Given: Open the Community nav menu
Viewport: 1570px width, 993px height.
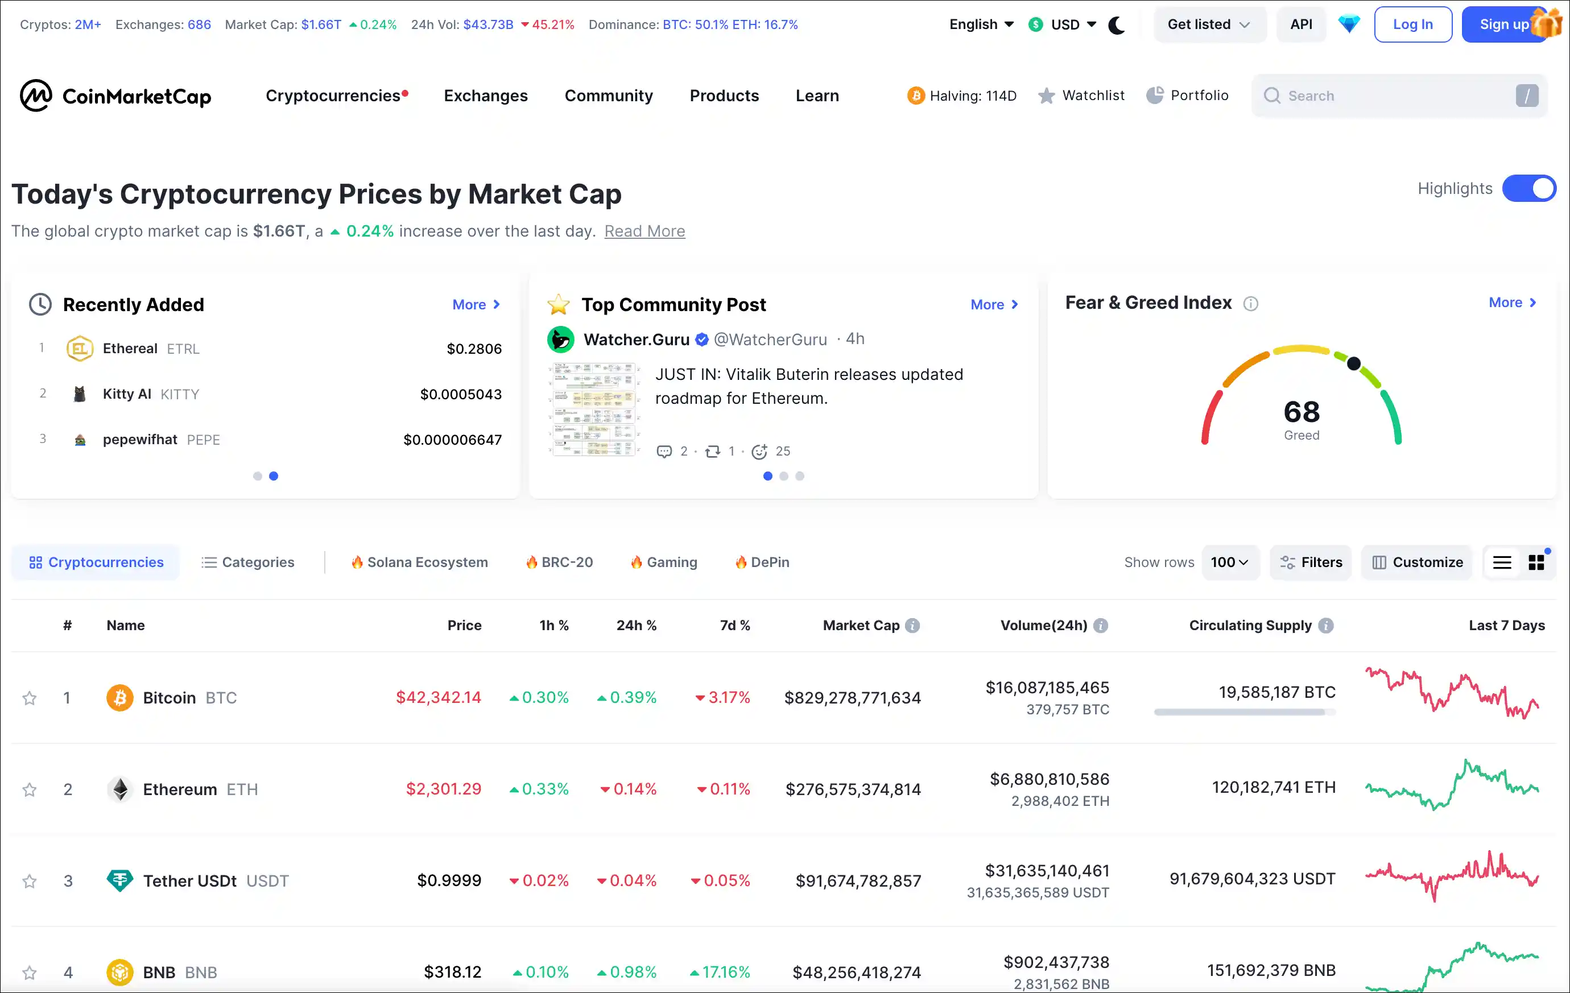Looking at the screenshot, I should click(x=608, y=96).
